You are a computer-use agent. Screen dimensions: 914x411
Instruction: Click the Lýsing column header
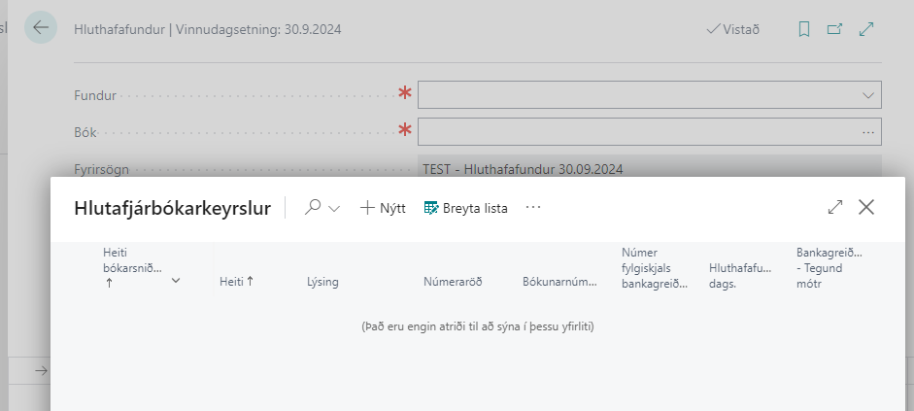[x=322, y=282]
